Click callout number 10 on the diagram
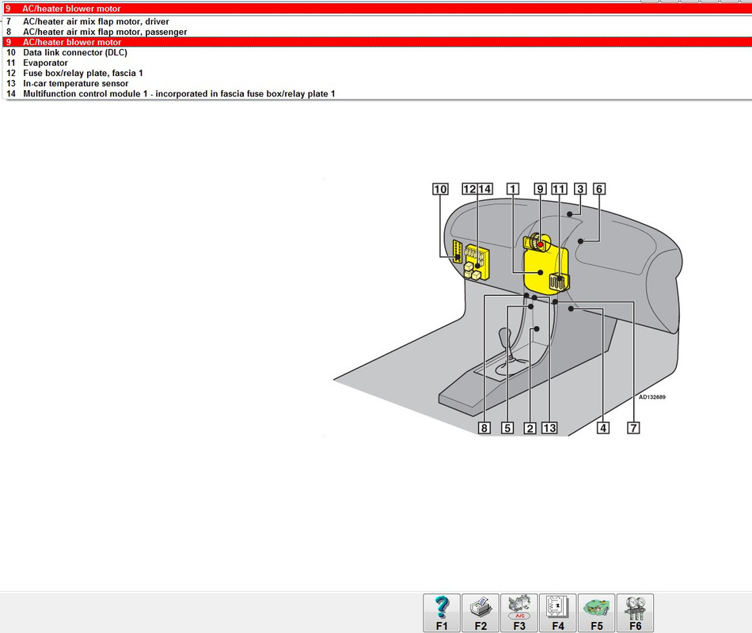The height and width of the screenshot is (633, 752). click(440, 189)
